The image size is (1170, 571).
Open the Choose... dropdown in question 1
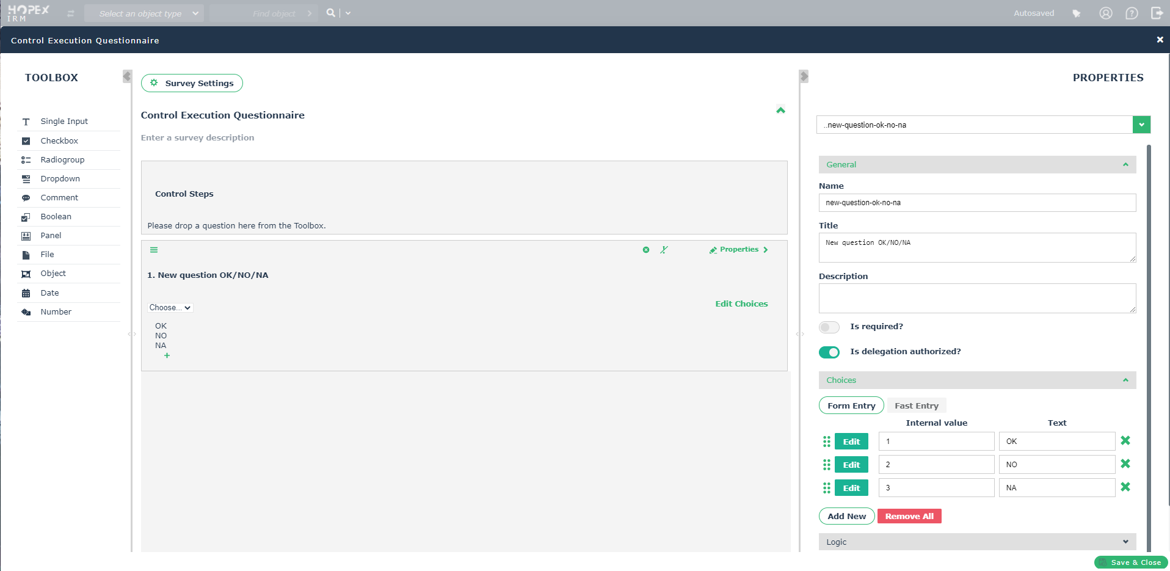(x=170, y=308)
